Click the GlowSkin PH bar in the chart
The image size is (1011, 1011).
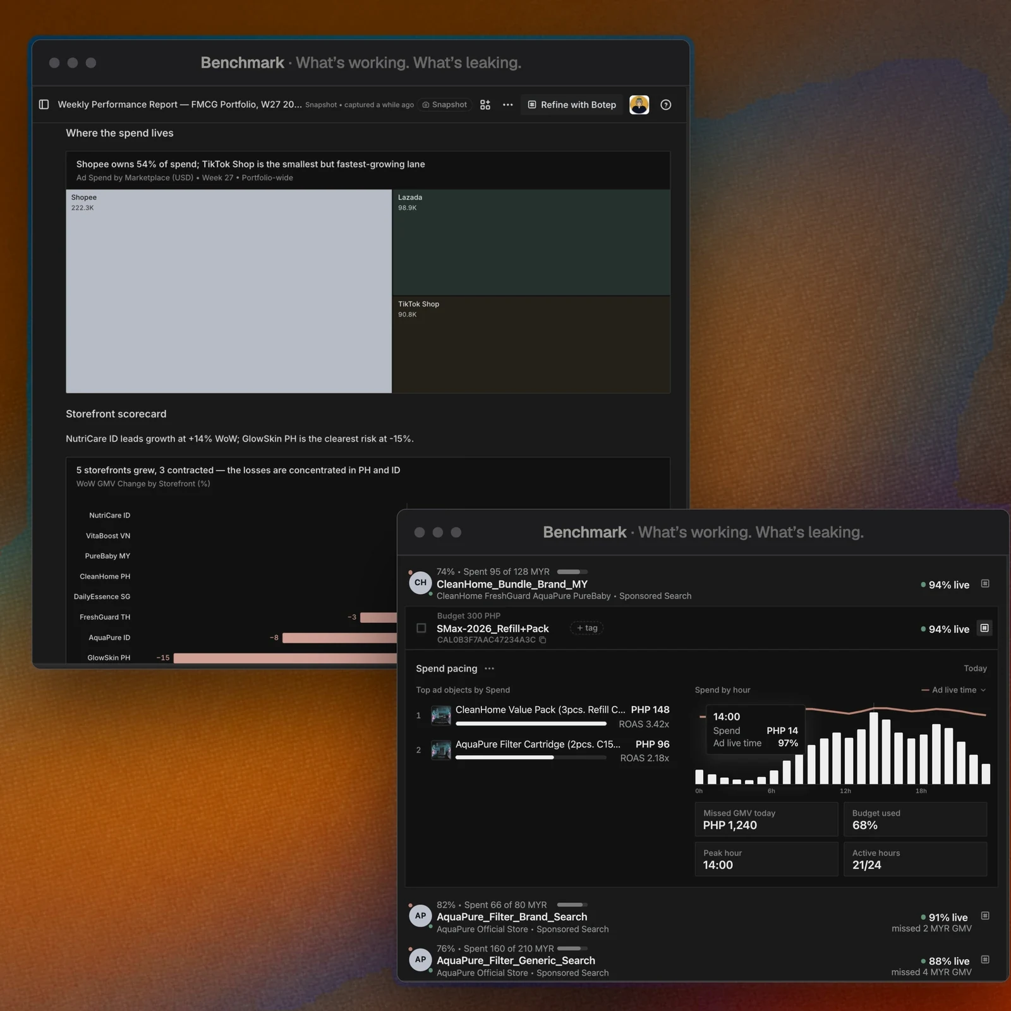(286, 658)
